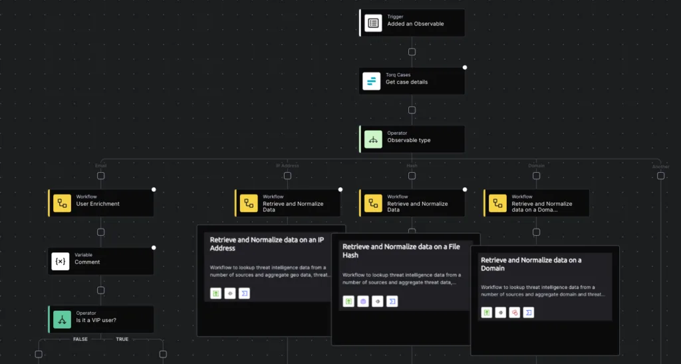
Task: Click File Hash card description about threat data
Action: point(401,278)
